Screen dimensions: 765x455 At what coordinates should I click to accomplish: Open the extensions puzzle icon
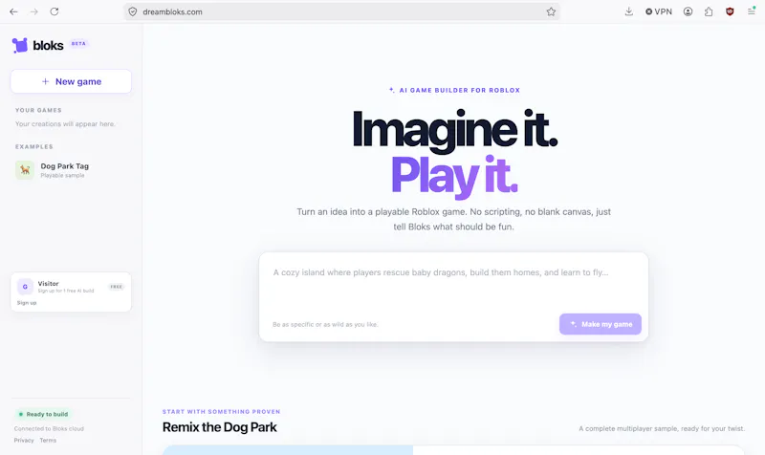coord(709,11)
